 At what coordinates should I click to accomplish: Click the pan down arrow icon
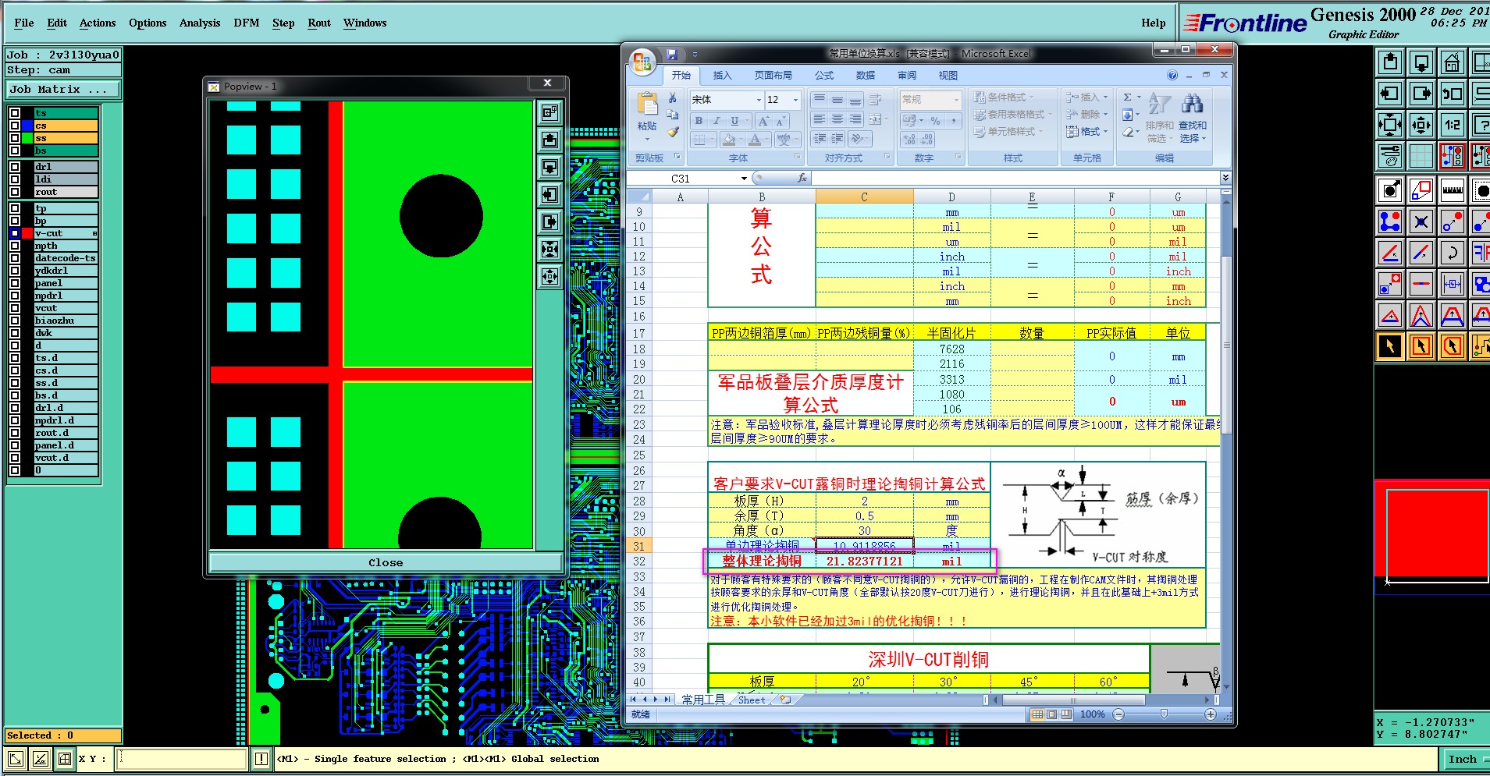1421,62
